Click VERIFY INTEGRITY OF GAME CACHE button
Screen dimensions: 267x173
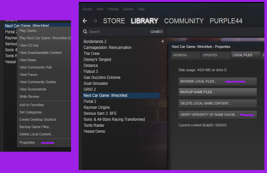point(218,115)
